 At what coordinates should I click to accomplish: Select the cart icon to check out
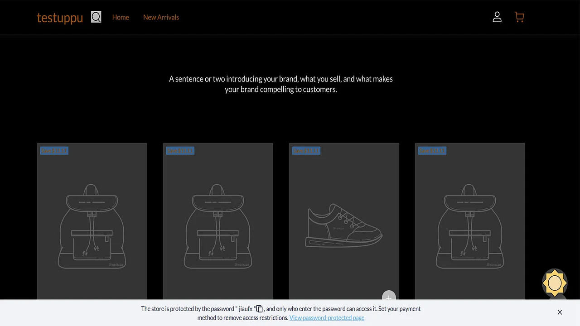[x=519, y=17]
